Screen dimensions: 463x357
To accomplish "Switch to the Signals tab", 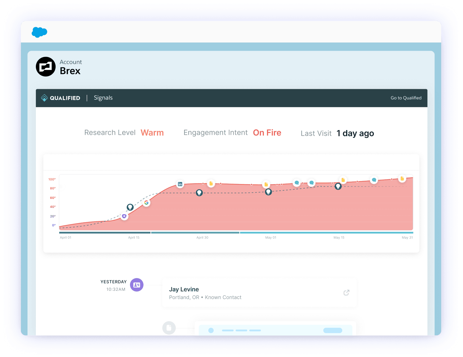I will pyautogui.click(x=103, y=98).
